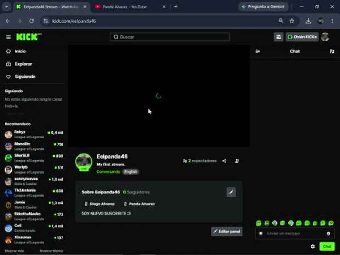Click sonnyreeves channel avatar

(x=8, y=181)
